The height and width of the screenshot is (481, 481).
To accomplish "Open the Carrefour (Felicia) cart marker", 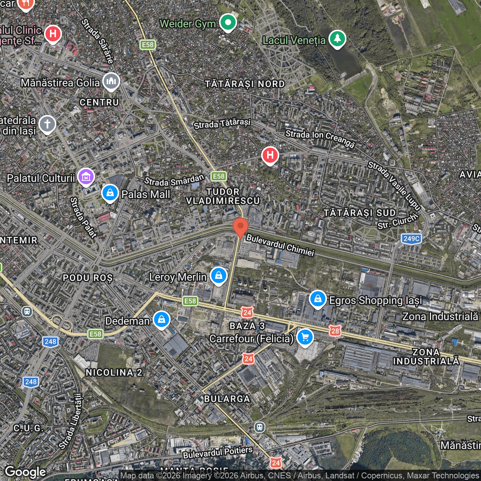I will coord(305,337).
